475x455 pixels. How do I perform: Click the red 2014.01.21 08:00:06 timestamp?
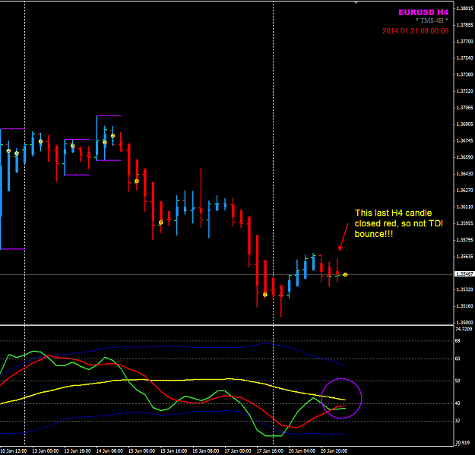click(415, 31)
